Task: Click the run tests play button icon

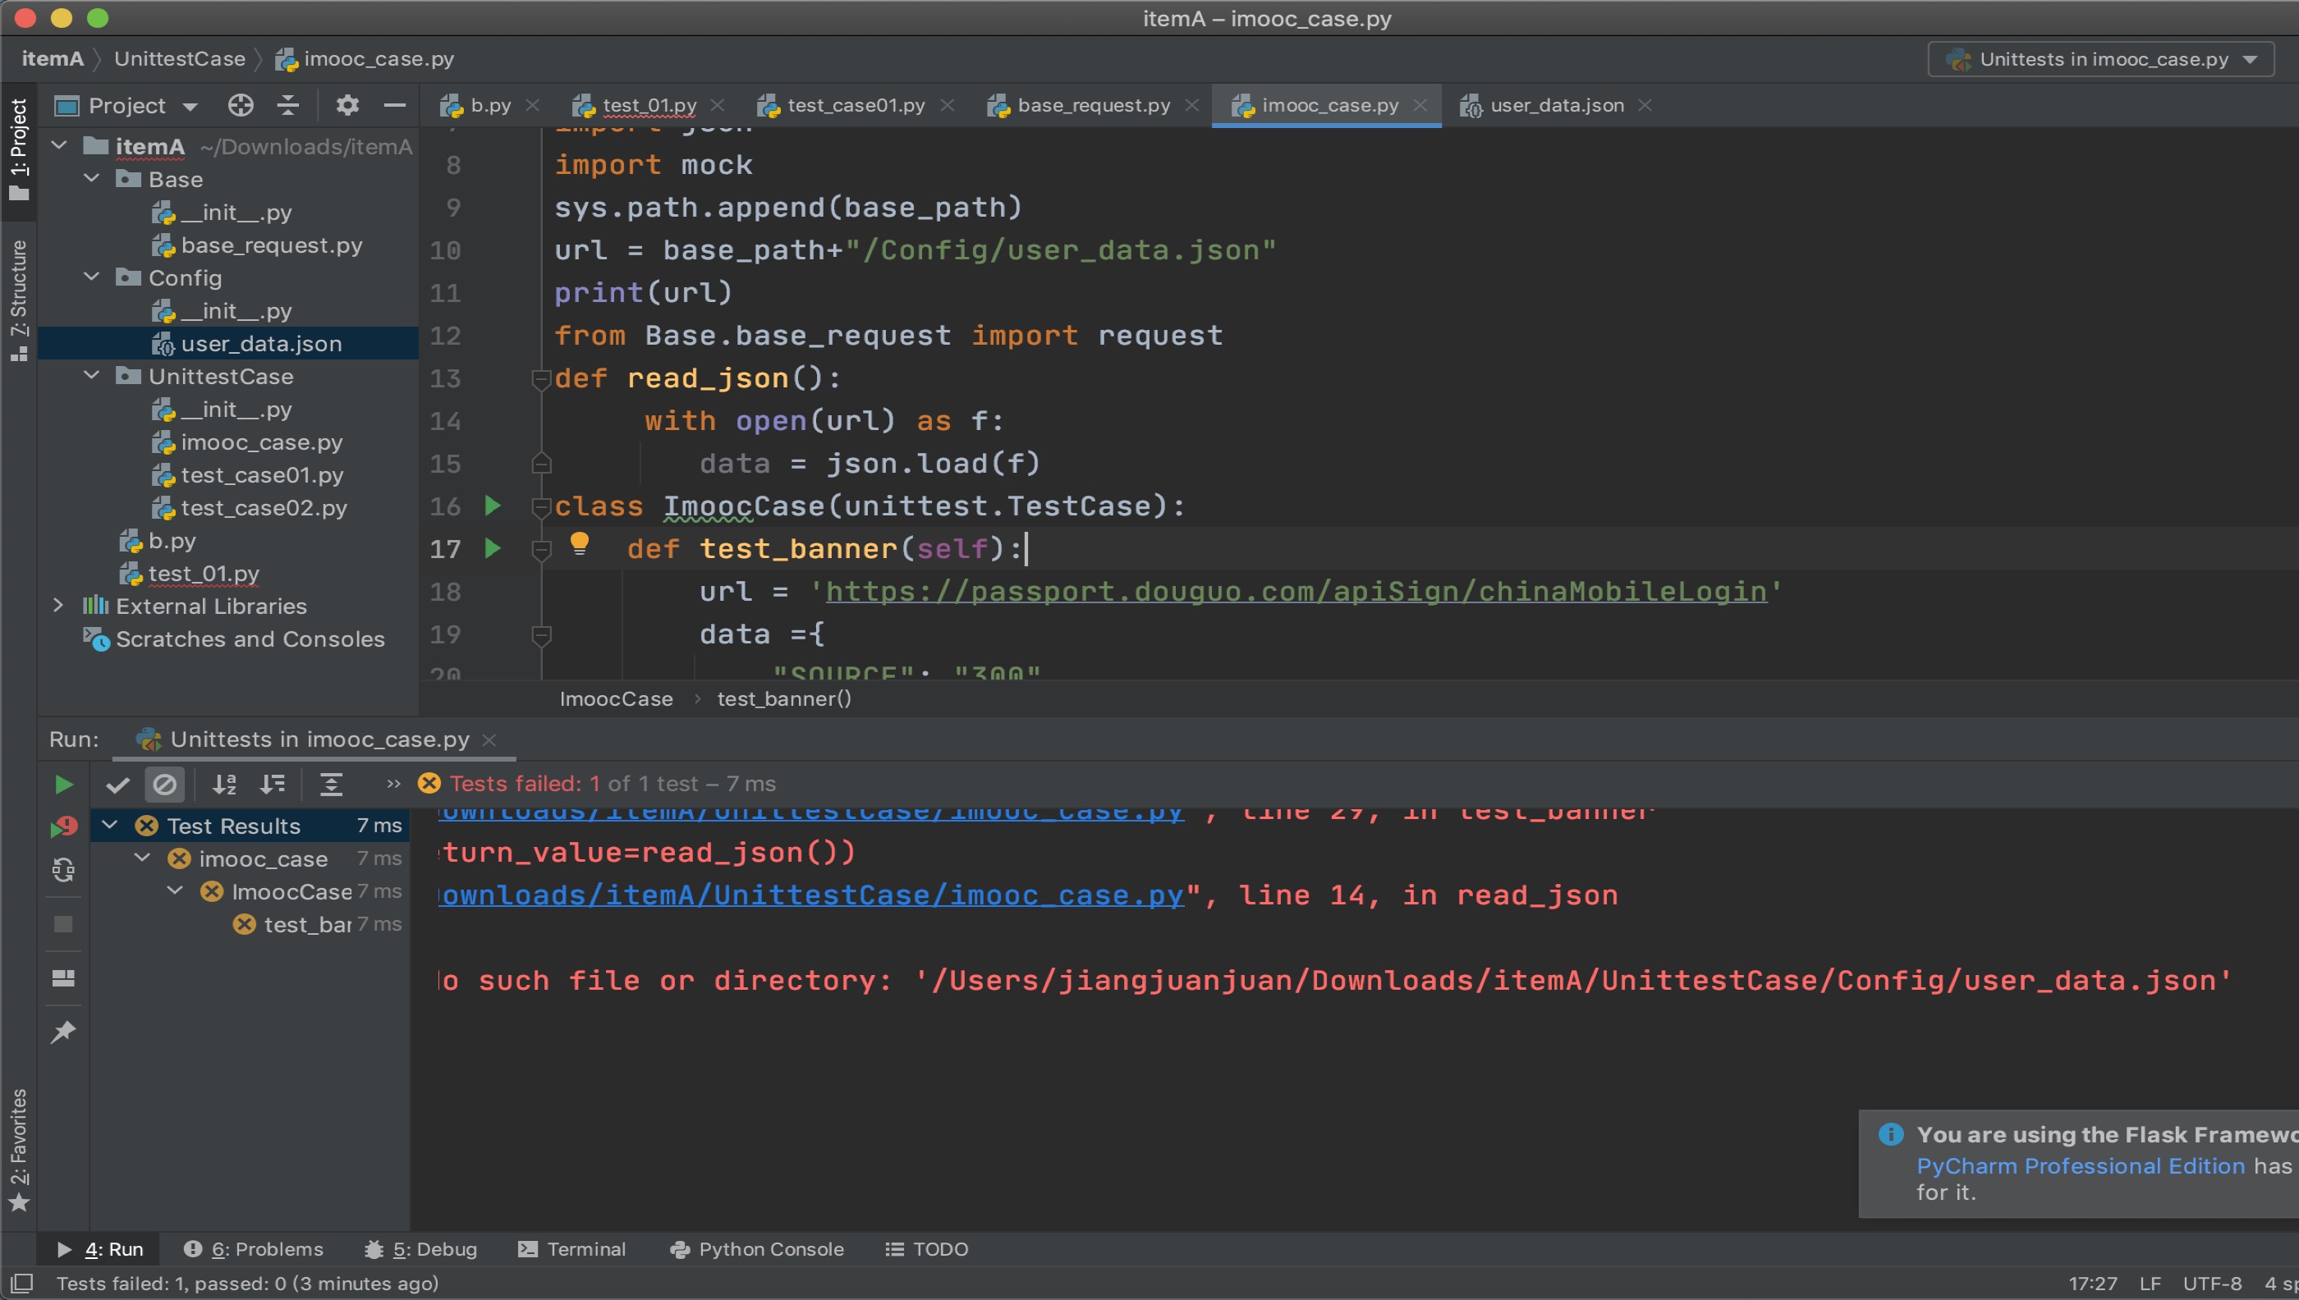Action: 62,784
